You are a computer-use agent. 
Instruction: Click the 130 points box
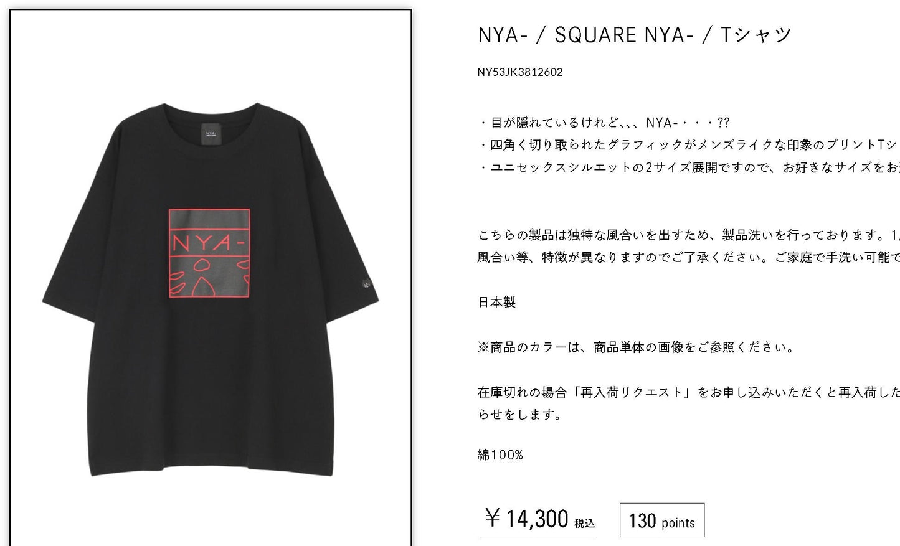[x=662, y=520]
